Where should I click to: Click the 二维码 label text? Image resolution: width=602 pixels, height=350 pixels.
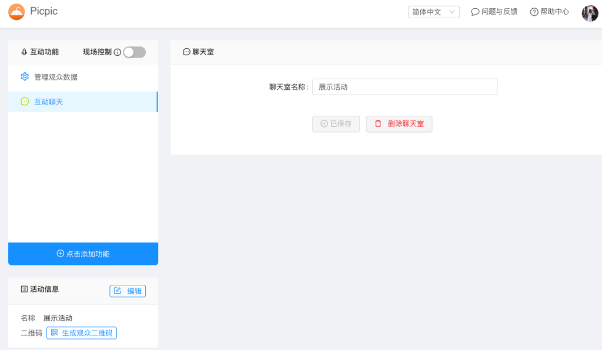pyautogui.click(x=32, y=333)
